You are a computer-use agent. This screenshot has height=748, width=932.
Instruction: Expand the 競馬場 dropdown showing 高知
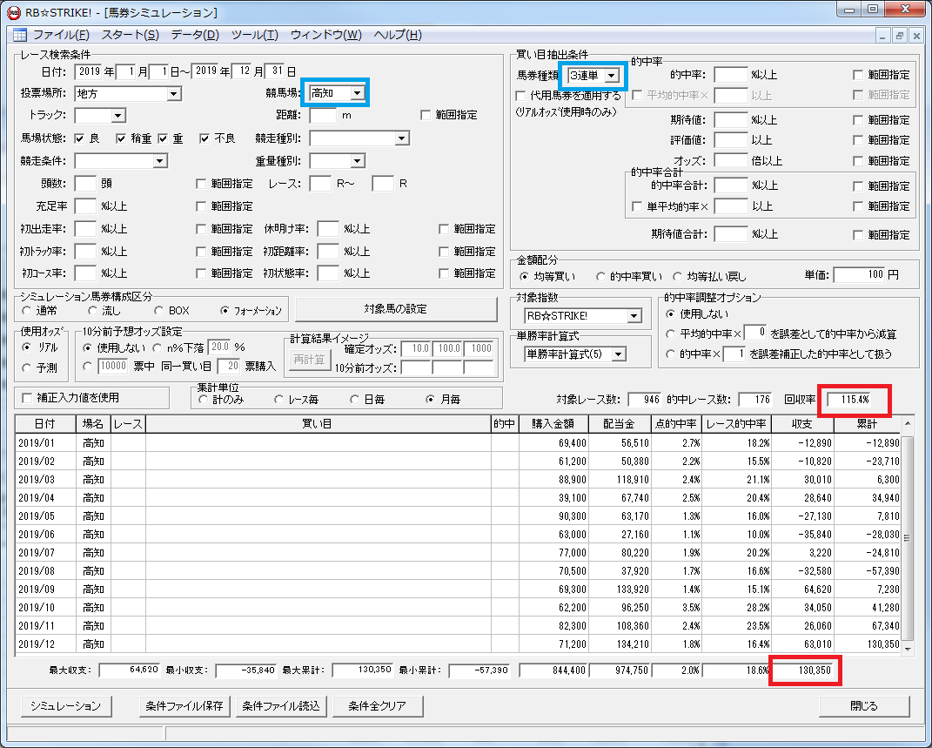tap(357, 93)
